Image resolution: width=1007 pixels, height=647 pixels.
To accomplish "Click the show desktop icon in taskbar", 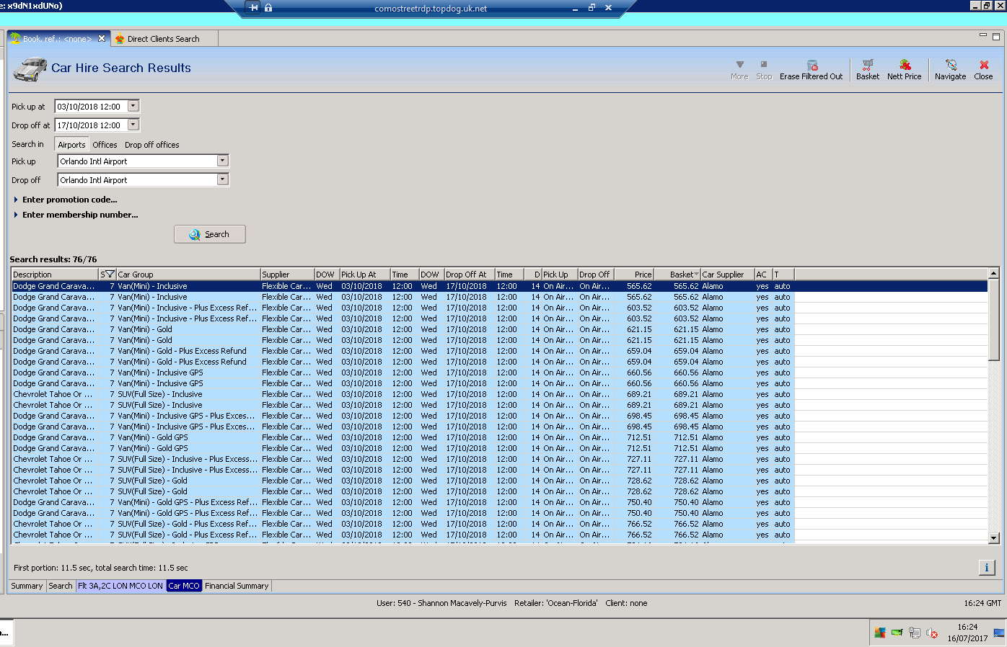I will click(999, 633).
